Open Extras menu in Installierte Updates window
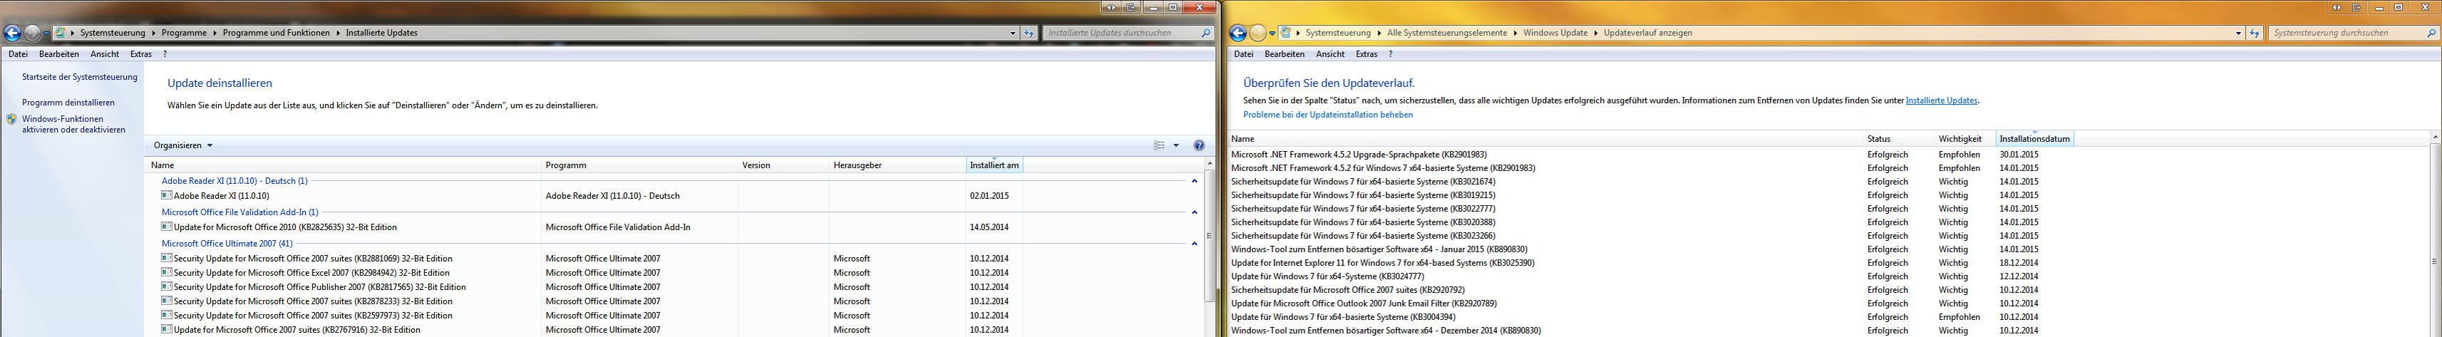The height and width of the screenshot is (337, 2442). coord(141,54)
